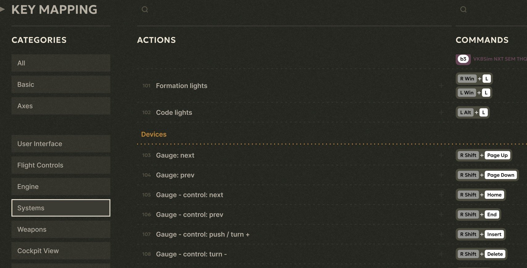Click the Devices section heading
Screen dimensions: 527x268
[x=154, y=134]
